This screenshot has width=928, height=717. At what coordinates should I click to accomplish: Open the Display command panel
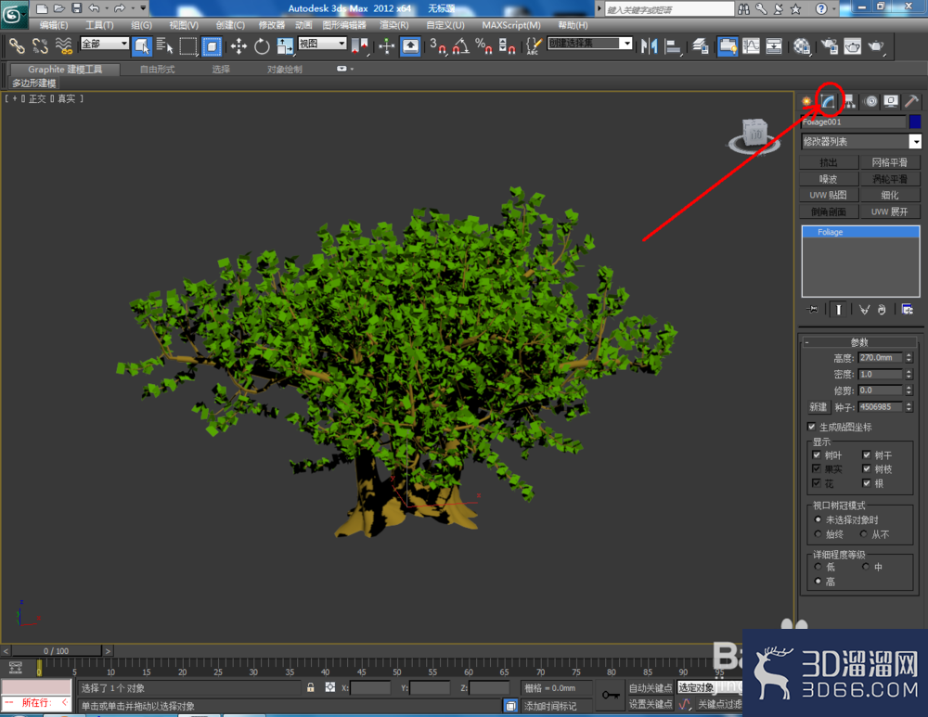pyautogui.click(x=891, y=101)
